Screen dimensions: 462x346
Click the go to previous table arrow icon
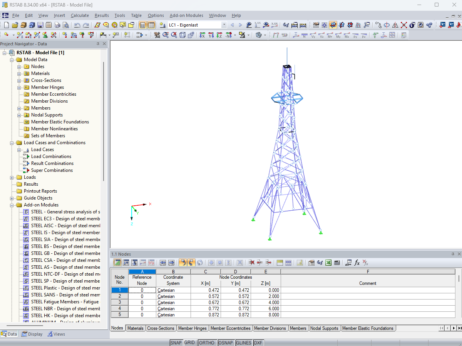[163, 263]
